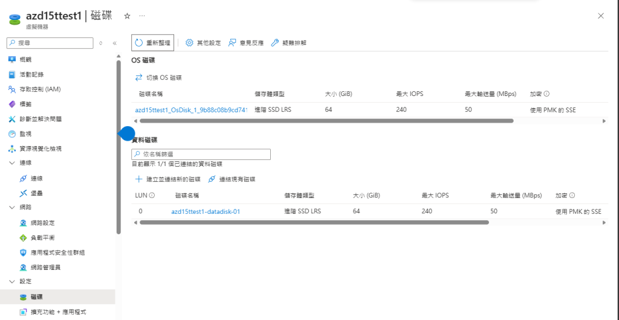Click data disk table horizontal scrollbar
Screen dimensions: 619x320
tap(314, 222)
